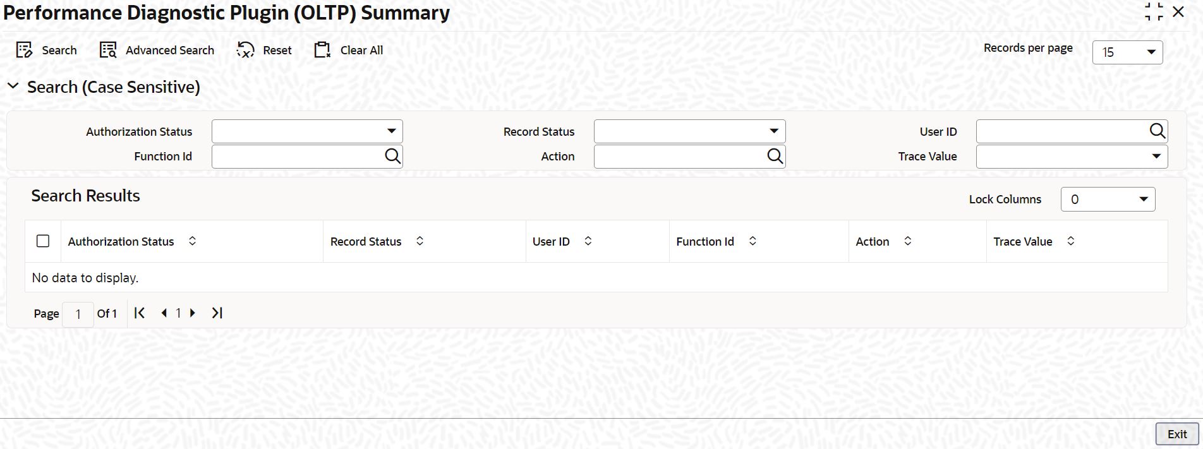
Task: Sort by Authorization Status column
Action: pyautogui.click(x=193, y=241)
